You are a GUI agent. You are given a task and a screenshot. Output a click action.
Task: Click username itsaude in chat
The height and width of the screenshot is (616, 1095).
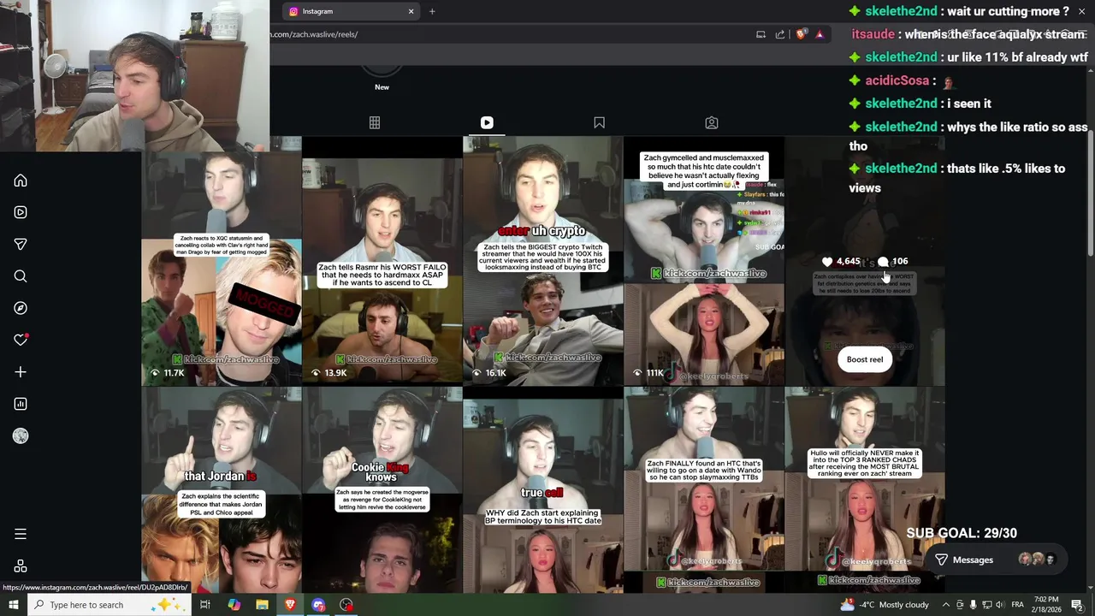[873, 34]
